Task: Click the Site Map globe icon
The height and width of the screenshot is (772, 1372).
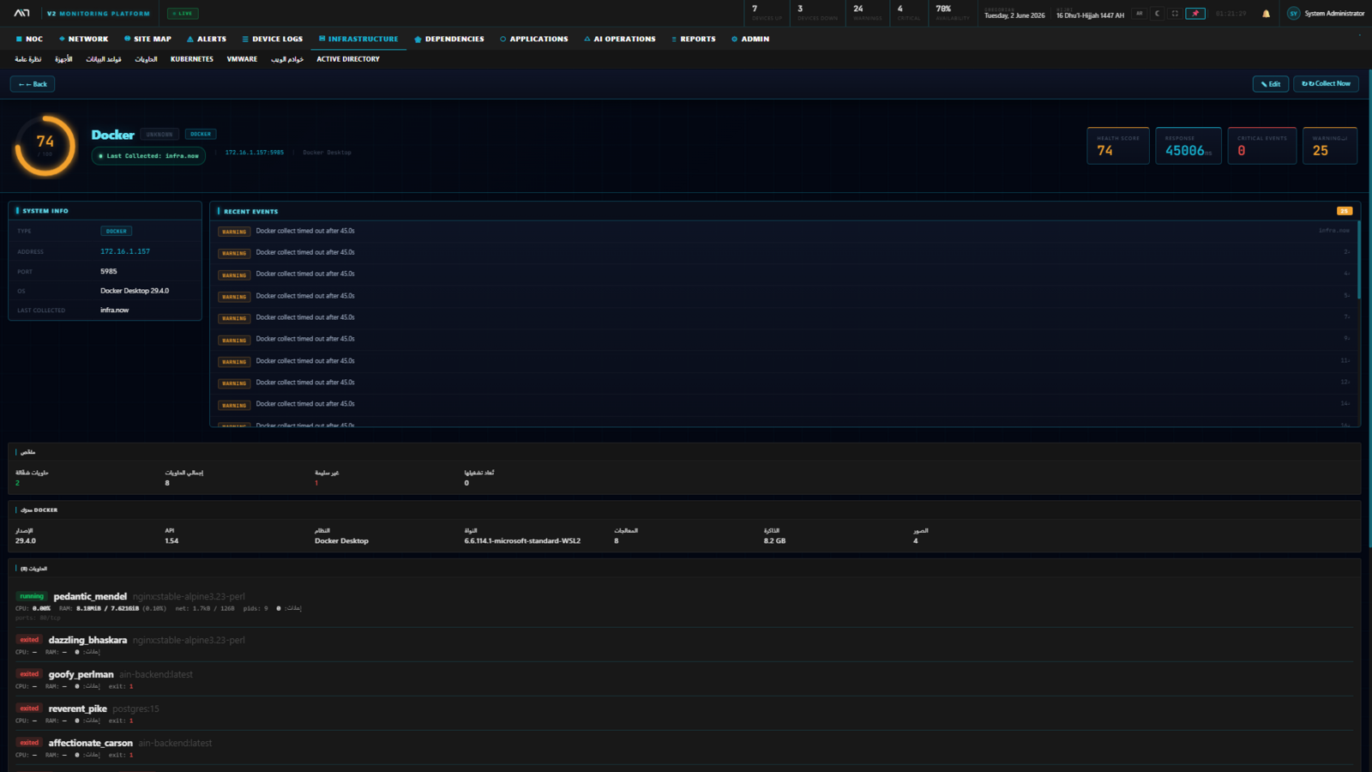Action: click(127, 39)
